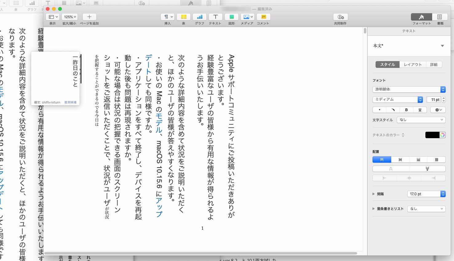The width and height of the screenshot is (454, 261).
Task: Open advanced options gear button
Action: click(x=438, y=110)
